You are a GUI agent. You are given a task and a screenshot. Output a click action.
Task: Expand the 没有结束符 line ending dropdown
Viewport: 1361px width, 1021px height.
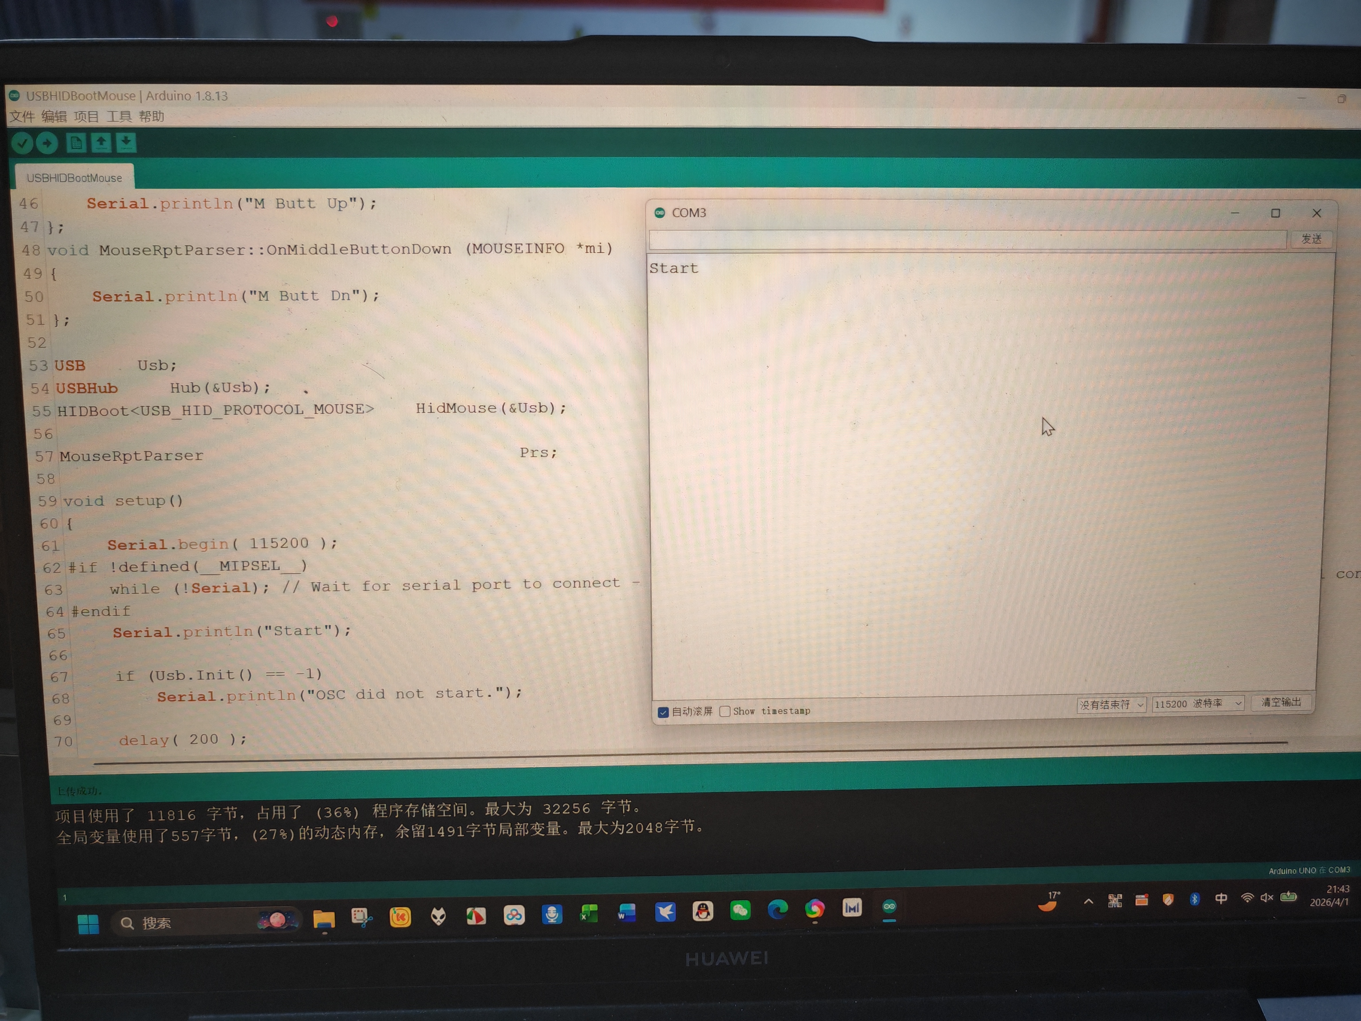(x=1111, y=705)
